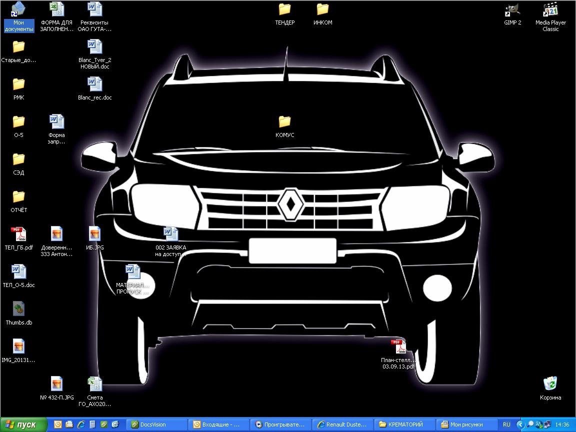Open the пуск Start menu
This screenshot has height=432, width=576.
click(23, 424)
